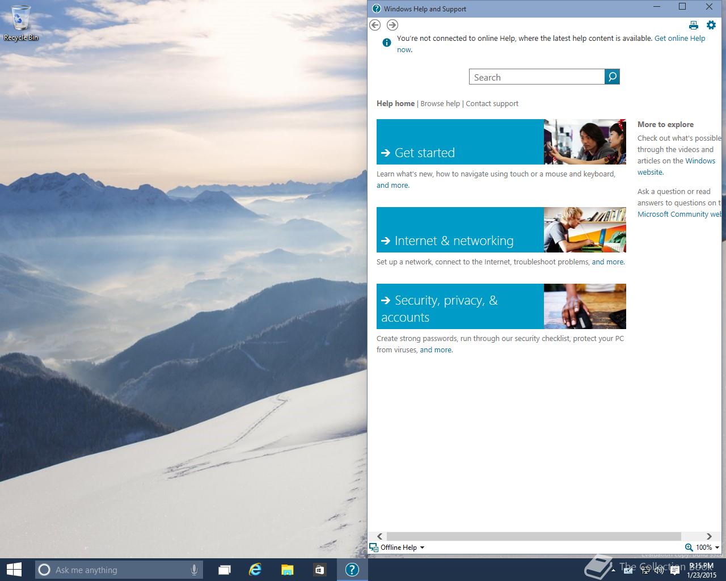The image size is (726, 581).
Task: Click the Cortana 'Ask me anything' box
Action: pyautogui.click(x=119, y=570)
